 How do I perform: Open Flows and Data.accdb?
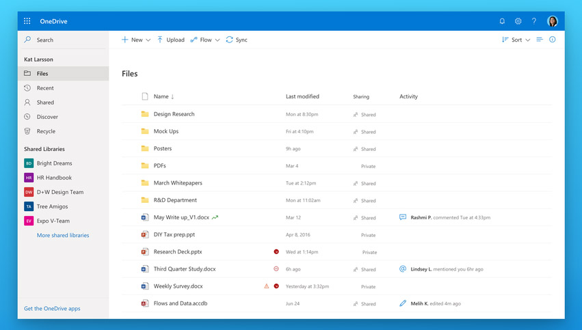click(x=181, y=303)
